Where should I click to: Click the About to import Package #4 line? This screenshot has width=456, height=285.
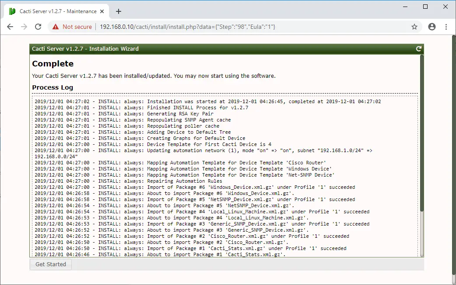[172, 218]
